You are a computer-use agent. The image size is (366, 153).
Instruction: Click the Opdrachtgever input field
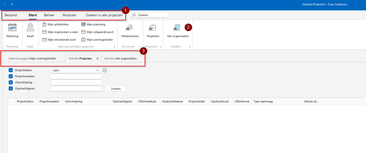pos(76,89)
